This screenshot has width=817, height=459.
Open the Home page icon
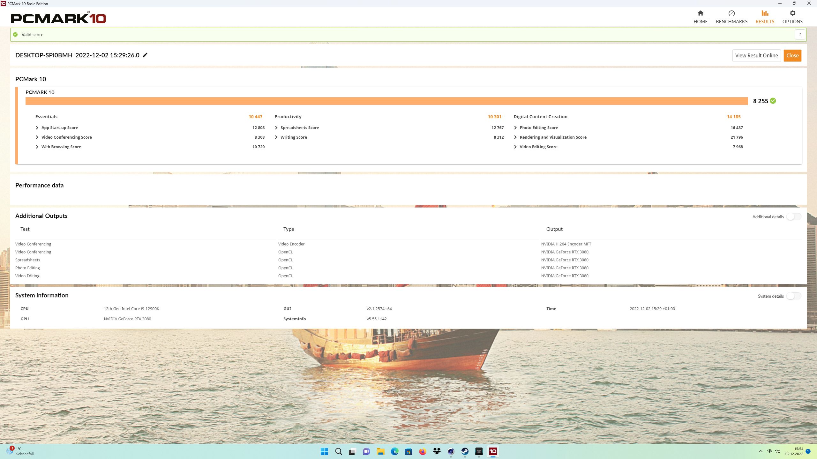(x=700, y=13)
